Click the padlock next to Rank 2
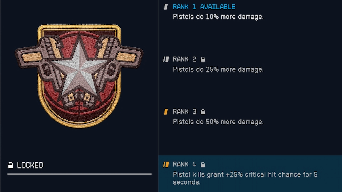 203,59
